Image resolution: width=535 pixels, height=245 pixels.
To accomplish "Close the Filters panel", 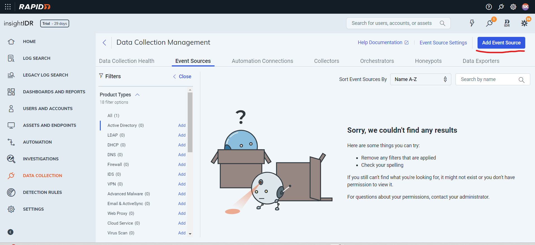I will pyautogui.click(x=182, y=77).
